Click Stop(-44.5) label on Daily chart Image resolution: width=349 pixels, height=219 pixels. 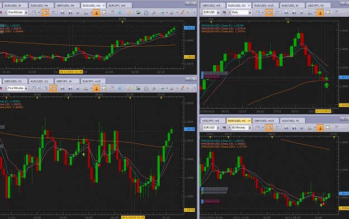click(x=212, y=77)
